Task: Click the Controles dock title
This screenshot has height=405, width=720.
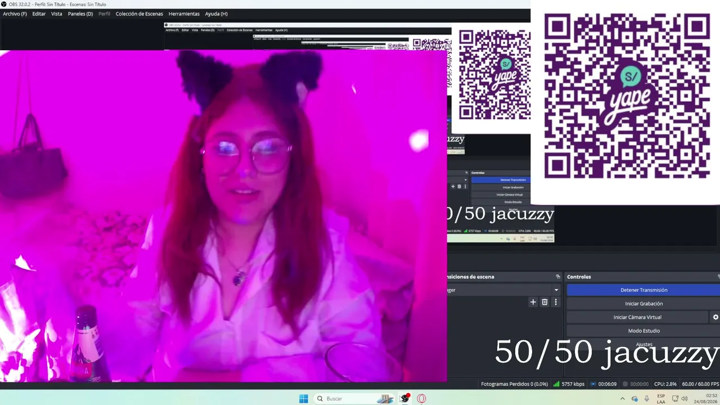Action: pos(579,277)
